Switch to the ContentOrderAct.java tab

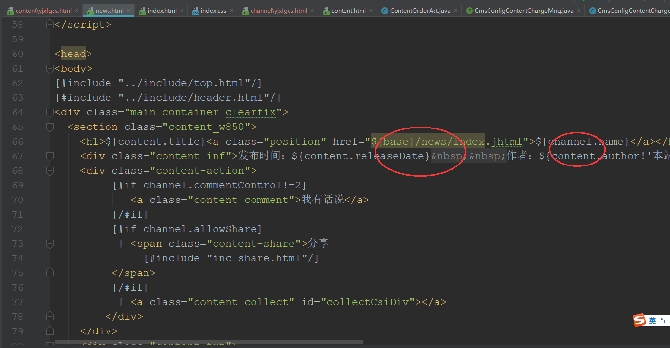pyautogui.click(x=419, y=11)
